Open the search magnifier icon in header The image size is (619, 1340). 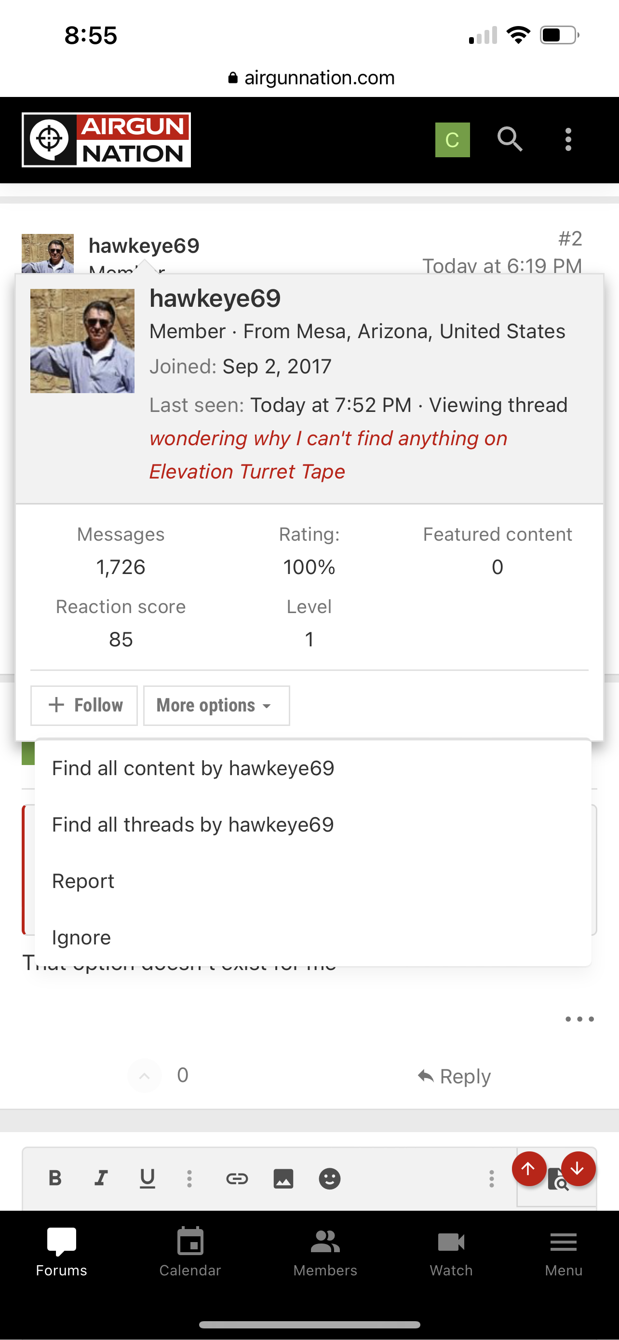[510, 139]
